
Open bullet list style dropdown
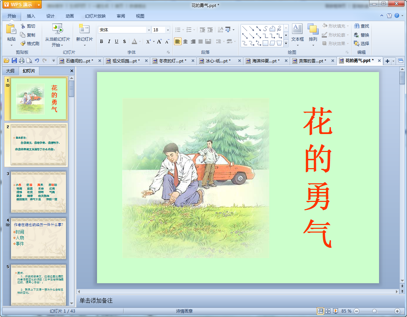pos(183,30)
